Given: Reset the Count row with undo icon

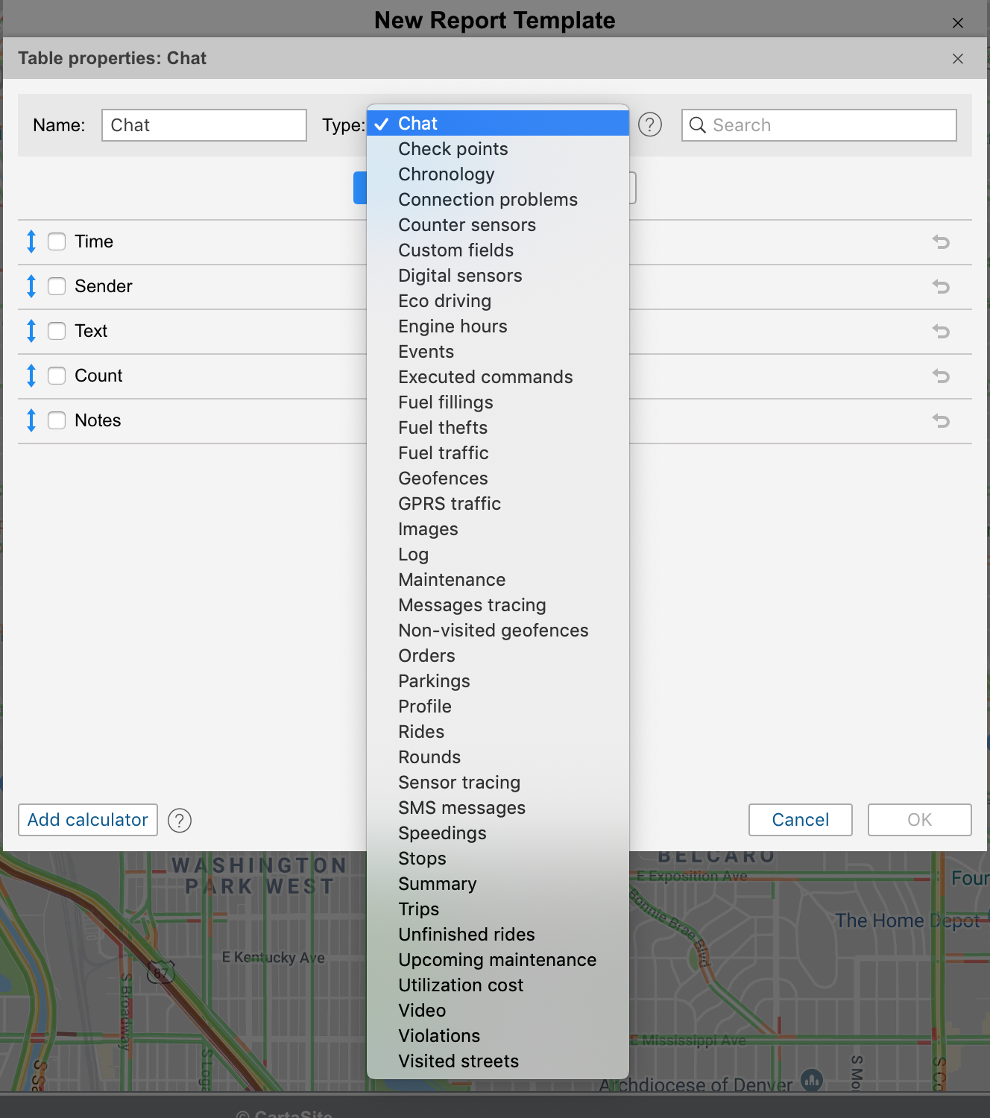Looking at the screenshot, I should (x=941, y=376).
